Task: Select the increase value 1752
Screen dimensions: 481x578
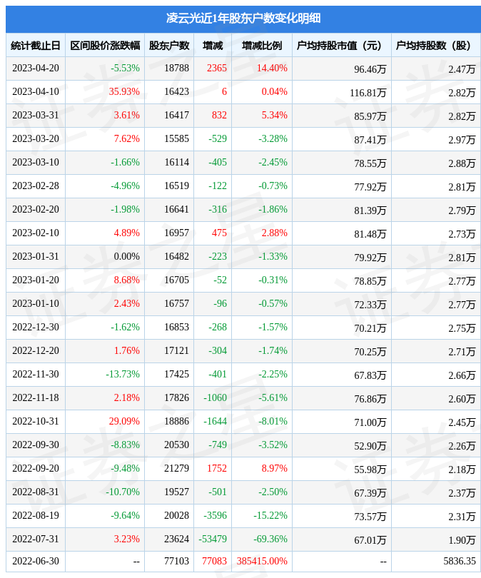Action: 217,469
